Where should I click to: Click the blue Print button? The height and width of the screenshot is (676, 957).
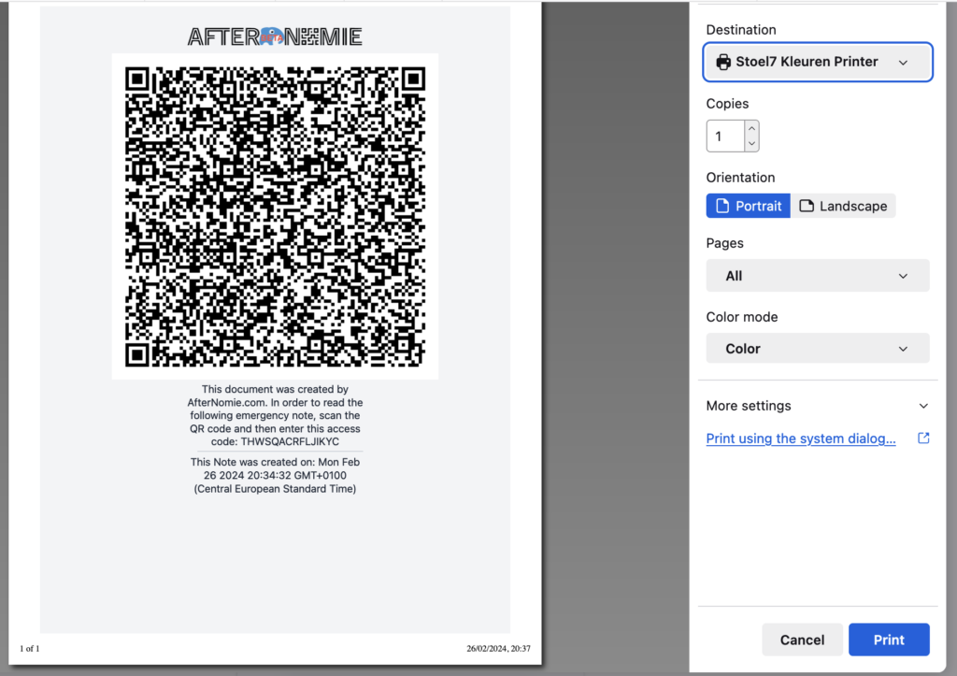(889, 640)
